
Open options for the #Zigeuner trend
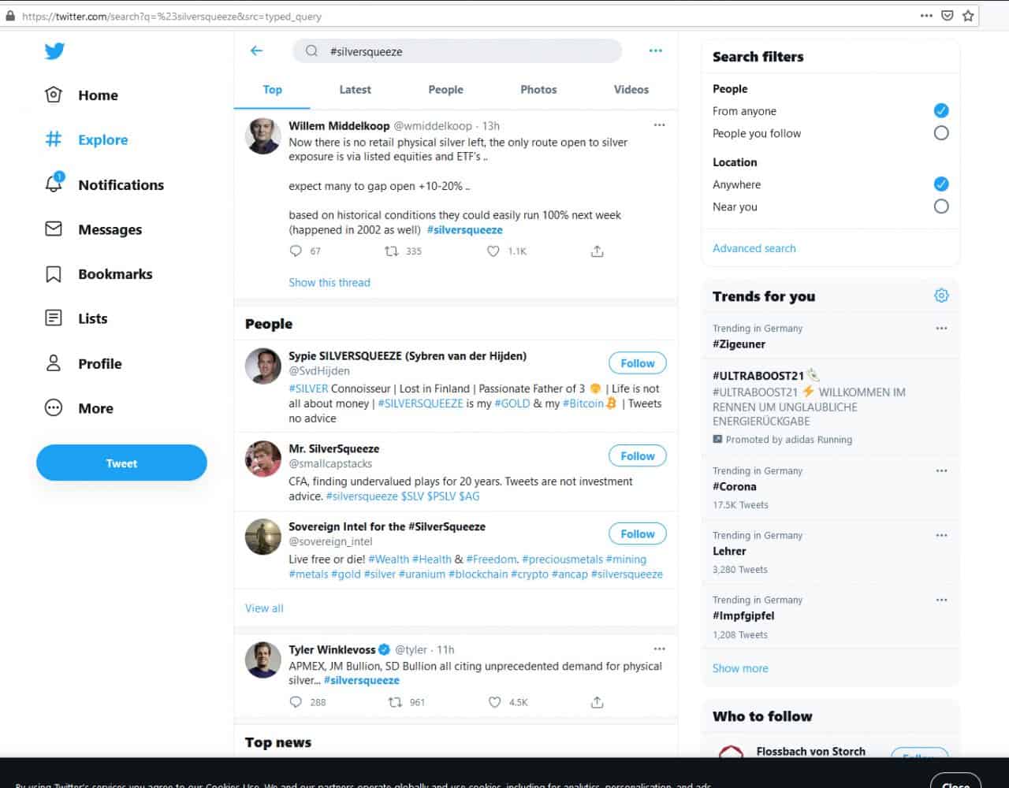click(x=941, y=329)
